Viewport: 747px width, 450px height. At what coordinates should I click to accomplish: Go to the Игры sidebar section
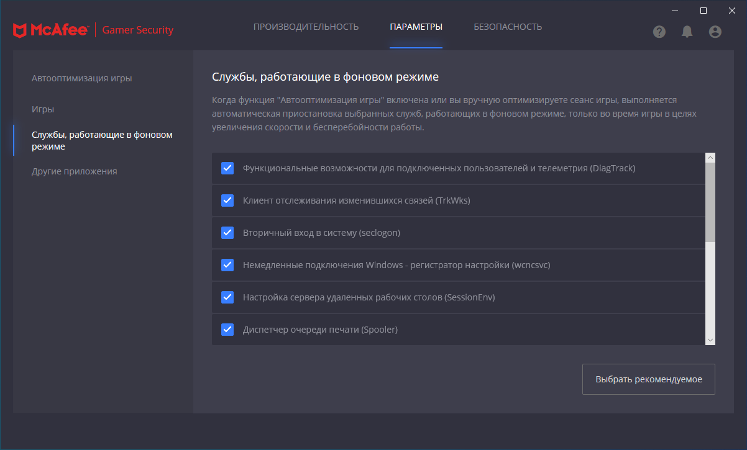(x=43, y=109)
